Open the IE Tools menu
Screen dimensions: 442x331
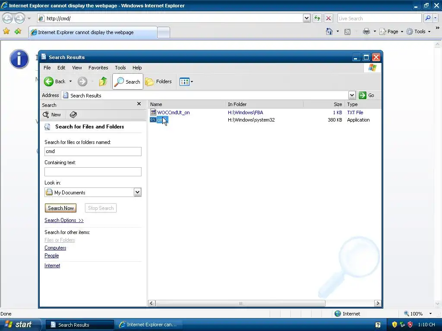click(x=418, y=31)
